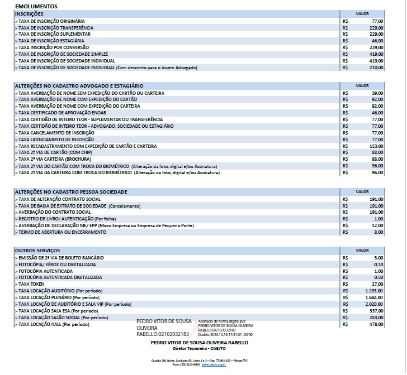Screen dimensions: 407x375
Task: Select the INSCRIÇÕES section header
Action: click(x=30, y=13)
